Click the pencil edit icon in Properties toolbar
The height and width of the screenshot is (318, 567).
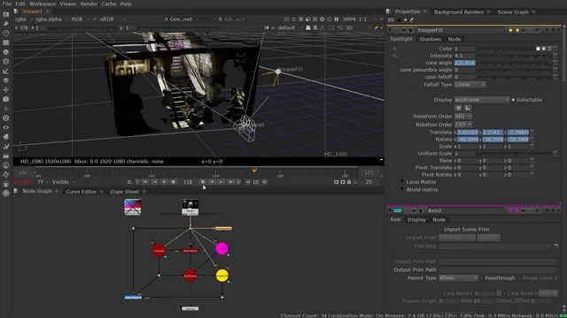pos(411,19)
